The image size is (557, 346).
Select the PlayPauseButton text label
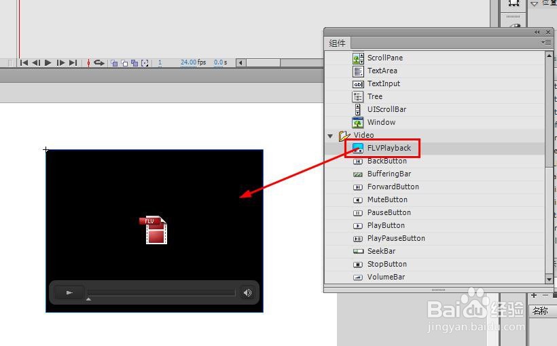pos(396,238)
